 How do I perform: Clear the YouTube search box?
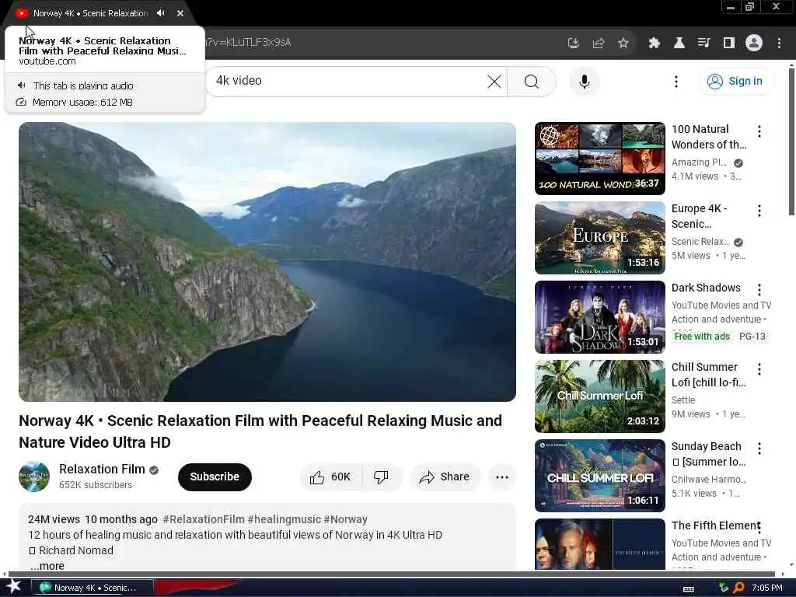point(494,81)
